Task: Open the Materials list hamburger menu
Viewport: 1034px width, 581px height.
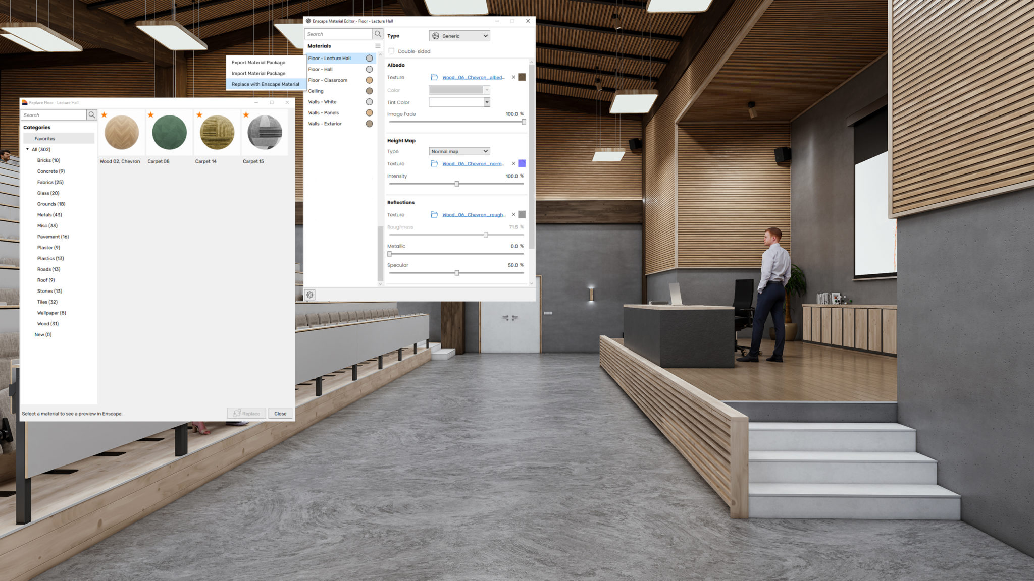Action: [378, 45]
